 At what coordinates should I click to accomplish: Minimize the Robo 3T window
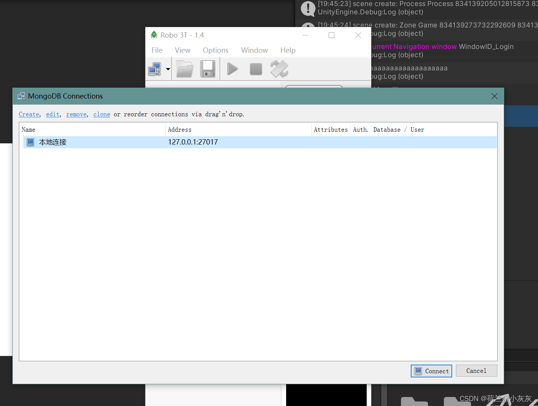(306, 35)
